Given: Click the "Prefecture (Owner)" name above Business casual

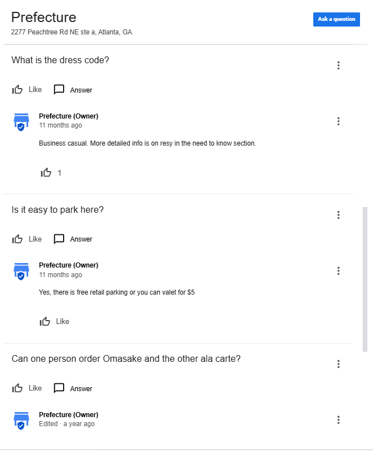Looking at the screenshot, I should (68, 116).
